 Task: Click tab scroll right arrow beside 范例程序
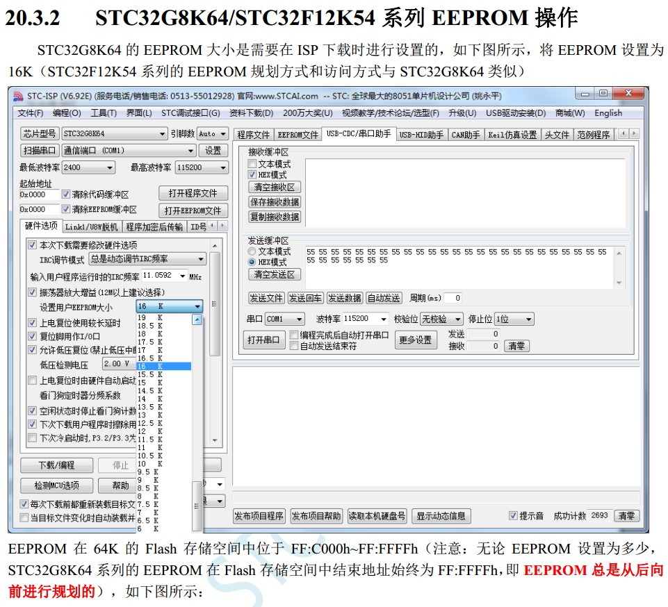[634, 134]
